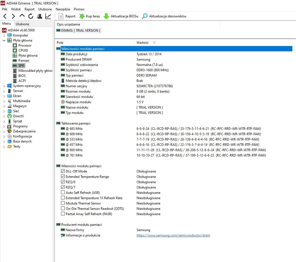Expand the Ekran tree node

pyautogui.click(x=4, y=96)
